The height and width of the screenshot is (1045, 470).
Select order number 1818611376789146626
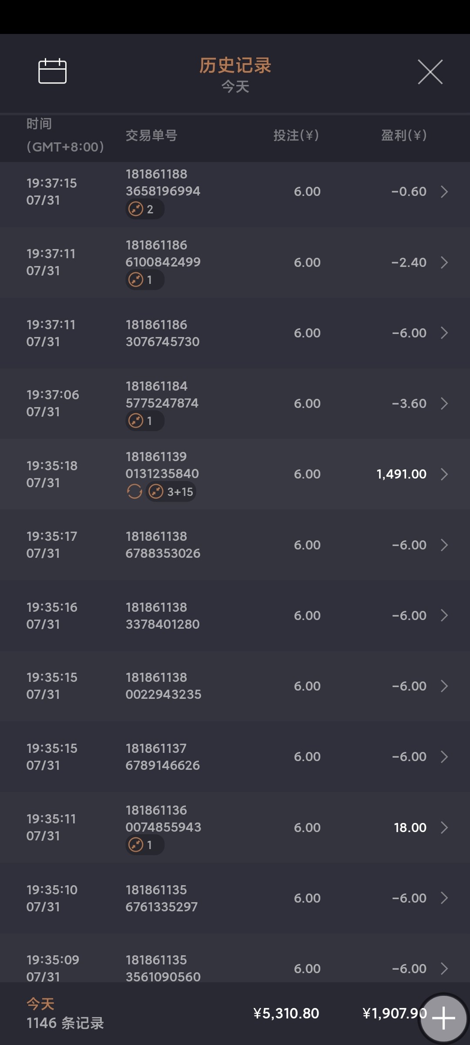pos(163,757)
